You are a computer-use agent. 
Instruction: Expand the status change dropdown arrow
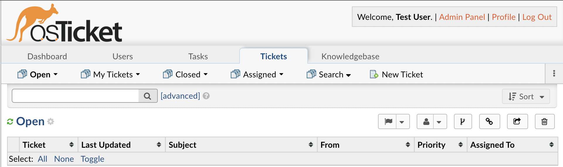[402, 122]
